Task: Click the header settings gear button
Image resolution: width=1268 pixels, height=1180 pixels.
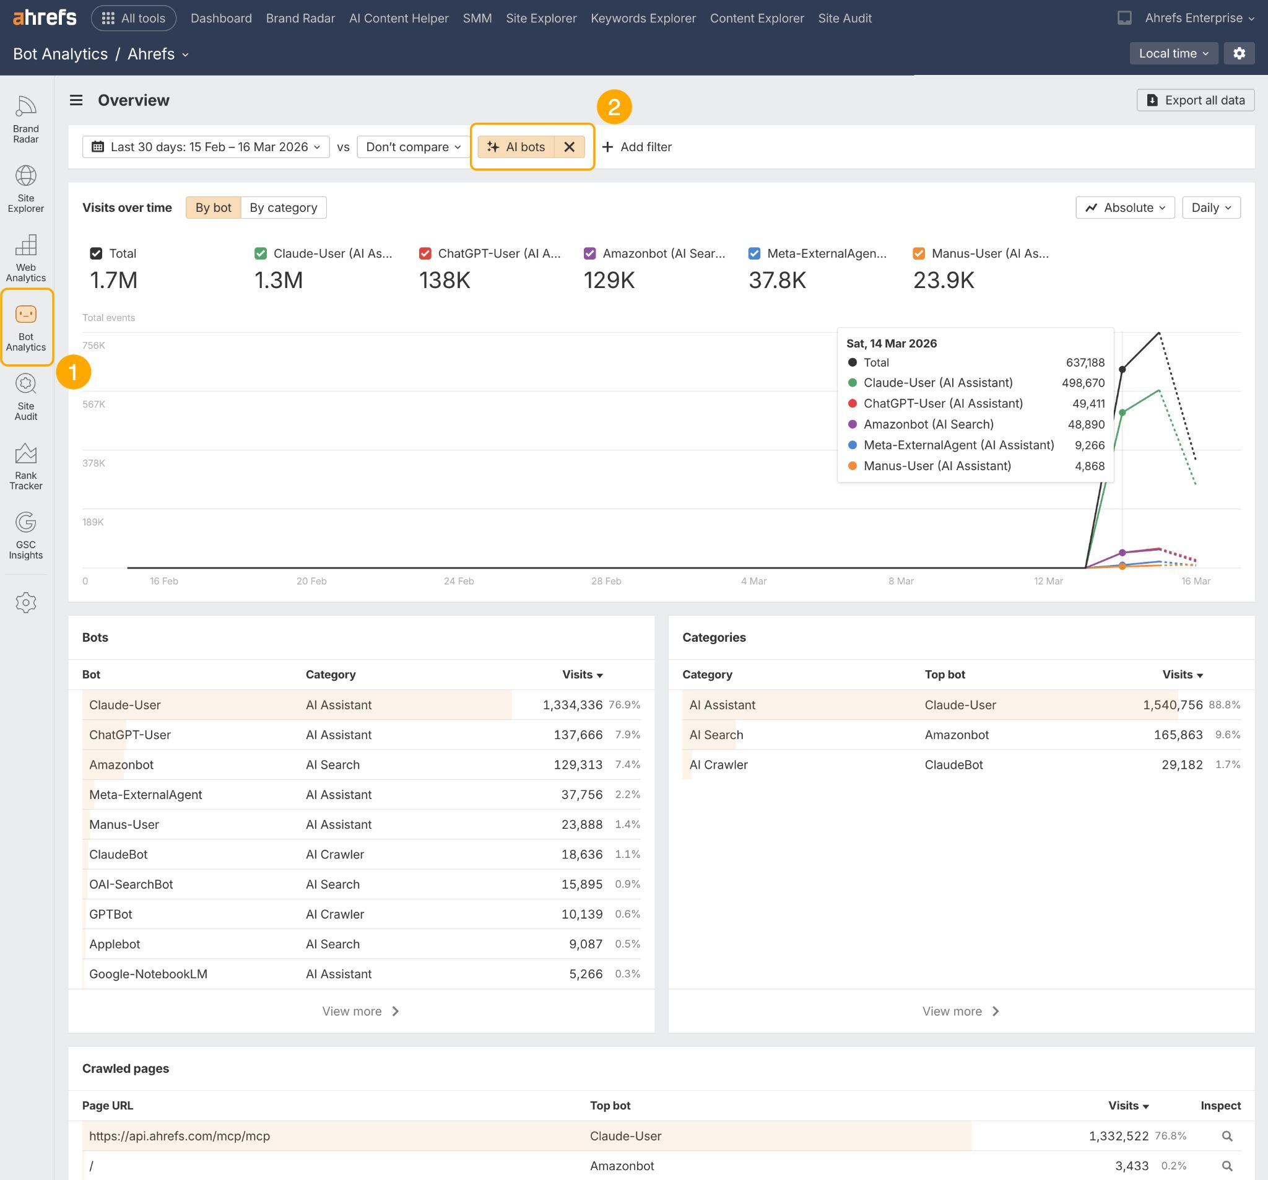Action: tap(1239, 54)
